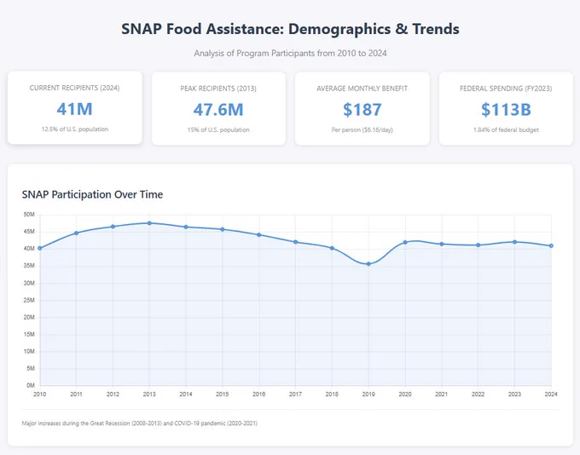Image resolution: width=580 pixels, height=455 pixels.
Task: Open the Peak Recipients (2013) card
Action: (x=218, y=108)
